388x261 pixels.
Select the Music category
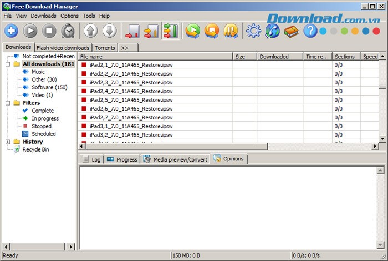38,72
